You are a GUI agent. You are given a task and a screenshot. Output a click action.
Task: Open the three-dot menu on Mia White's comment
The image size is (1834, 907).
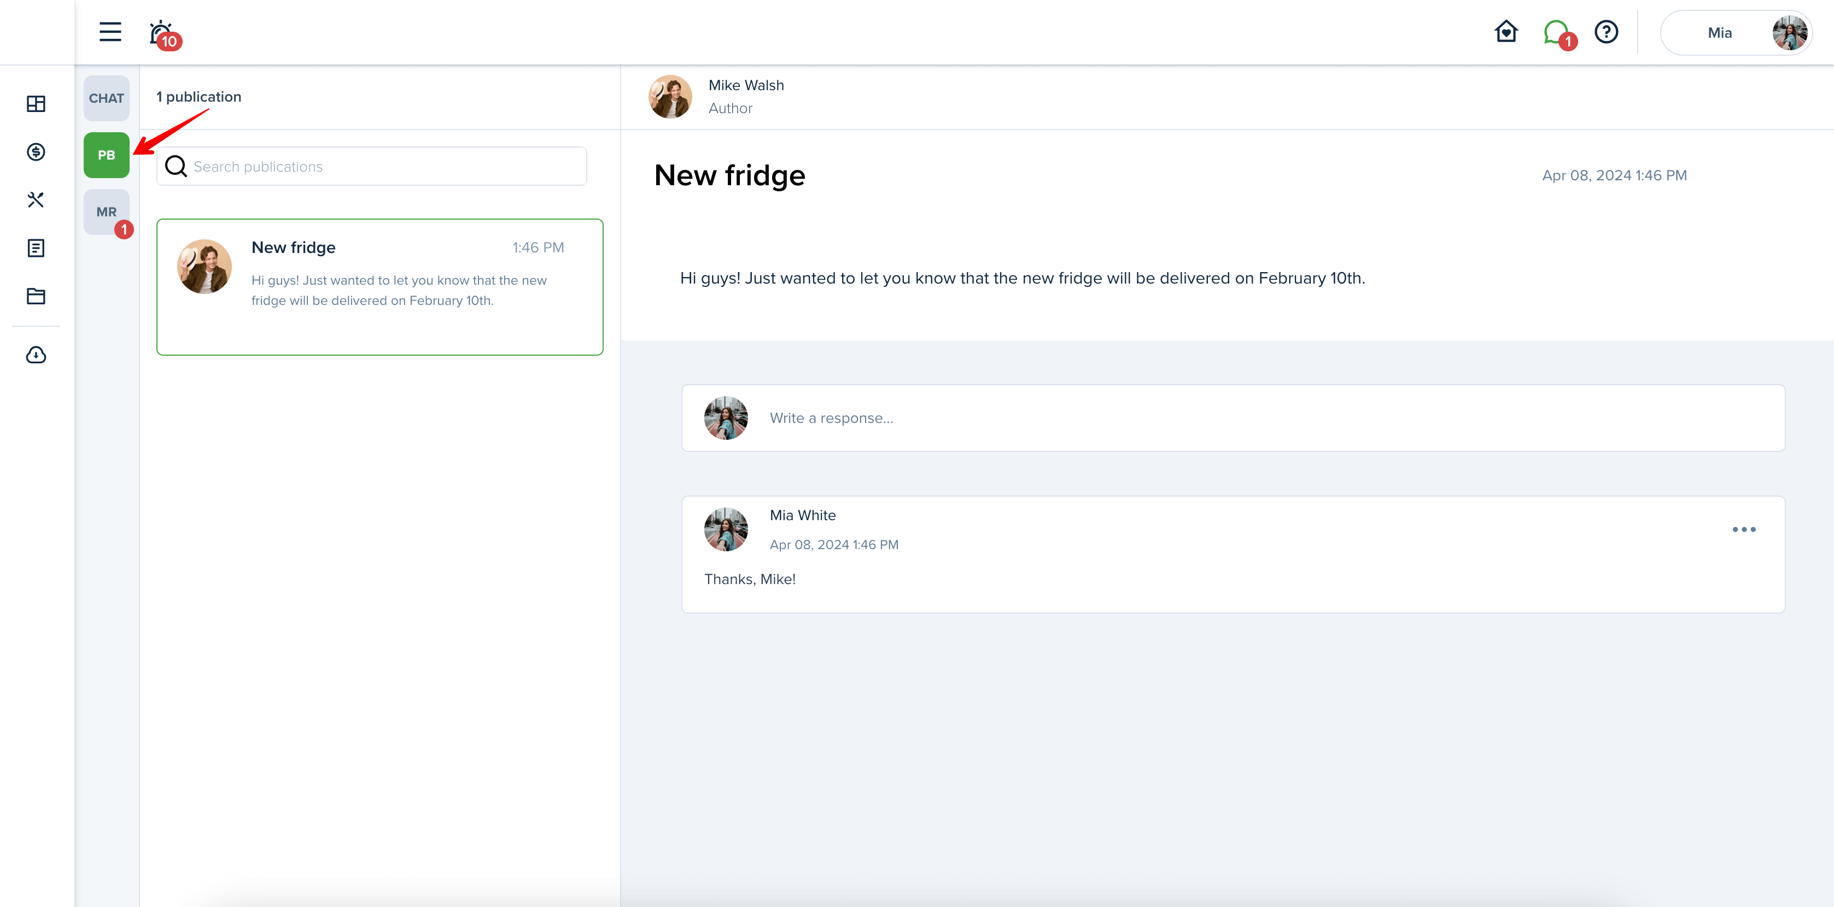tap(1744, 529)
